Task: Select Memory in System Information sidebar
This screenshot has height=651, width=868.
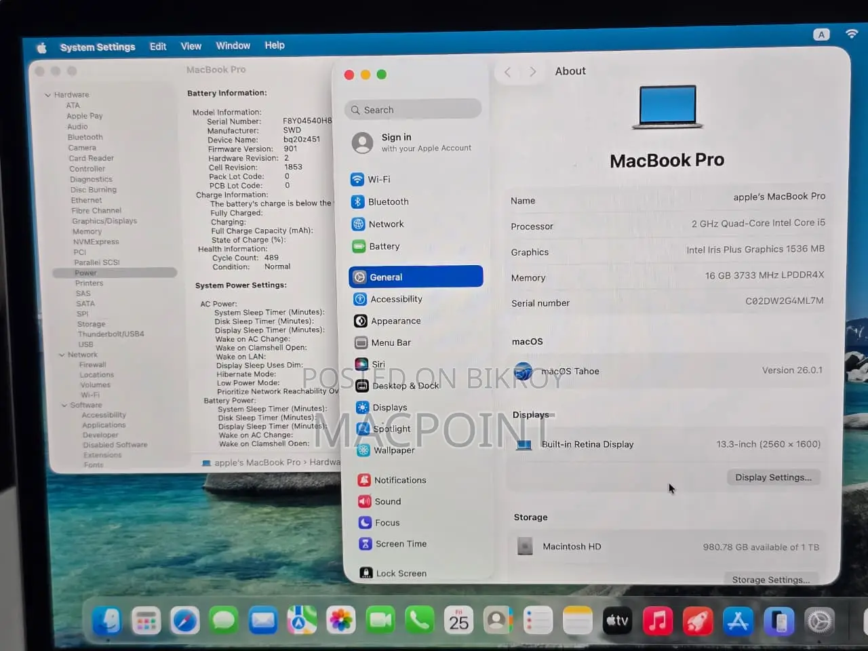Action: (x=87, y=231)
